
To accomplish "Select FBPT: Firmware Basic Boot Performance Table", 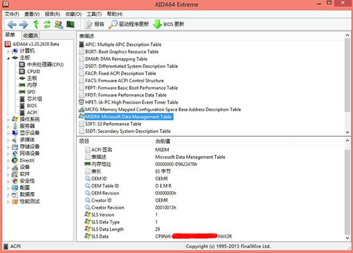I will pos(131,88).
